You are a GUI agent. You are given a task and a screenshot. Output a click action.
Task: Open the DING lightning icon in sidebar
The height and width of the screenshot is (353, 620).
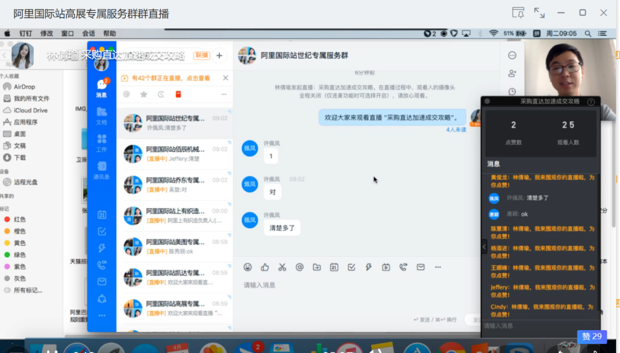[102, 248]
